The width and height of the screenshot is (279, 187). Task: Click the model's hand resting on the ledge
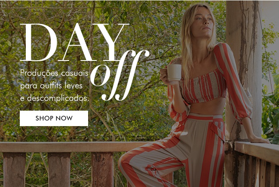[260, 140]
